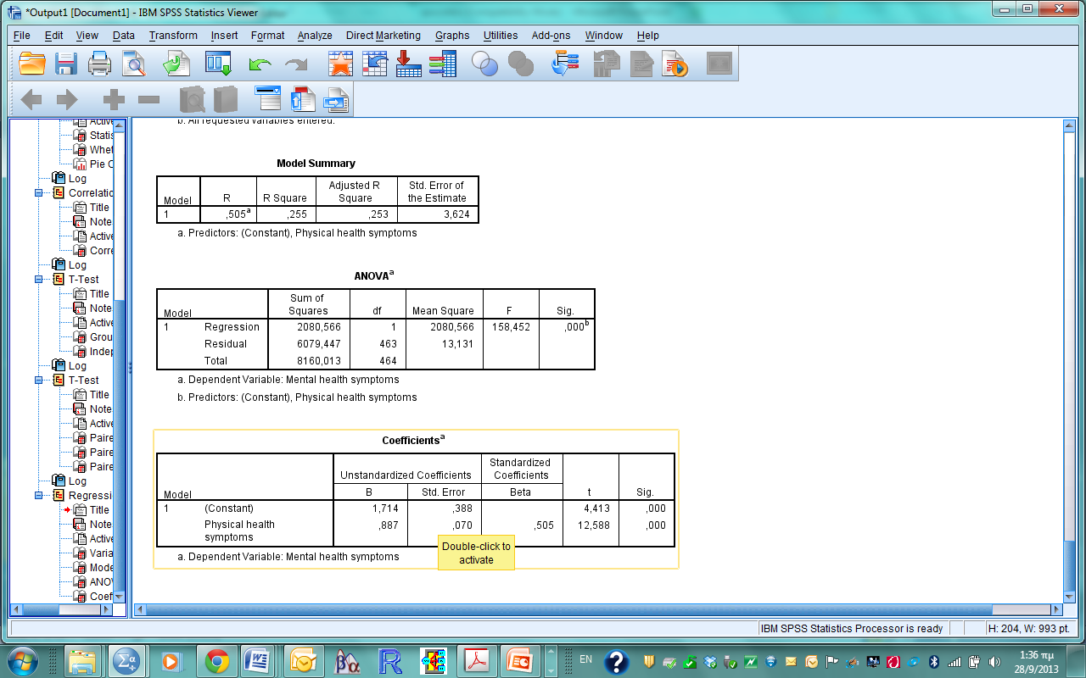Click the Model Summary table title
The height and width of the screenshot is (678, 1086).
pyautogui.click(x=316, y=164)
